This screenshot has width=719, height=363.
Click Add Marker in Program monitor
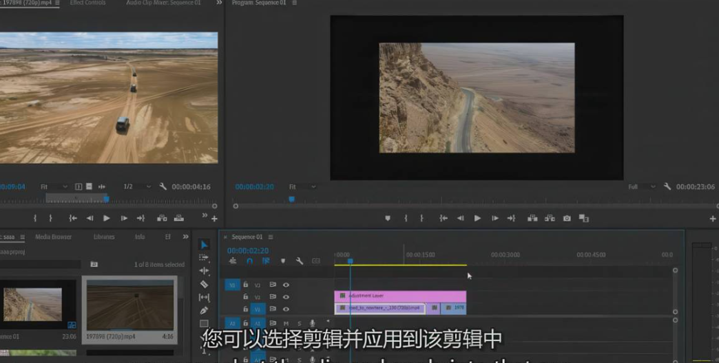(x=388, y=218)
